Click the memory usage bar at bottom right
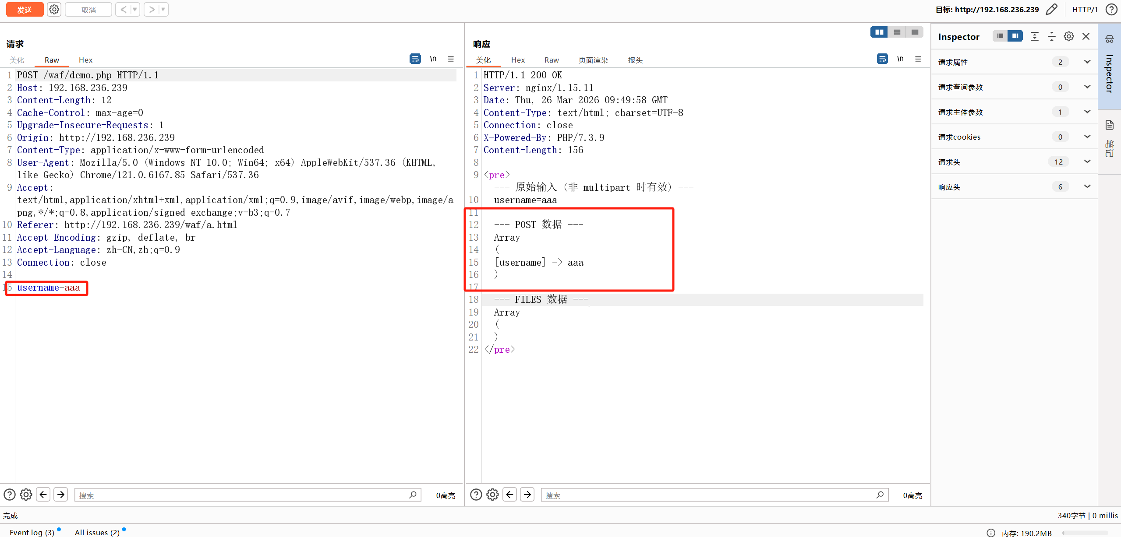Image resolution: width=1121 pixels, height=537 pixels. click(1086, 533)
